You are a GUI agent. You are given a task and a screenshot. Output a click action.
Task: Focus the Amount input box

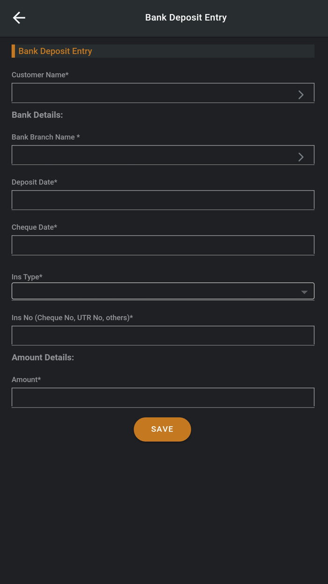163,398
